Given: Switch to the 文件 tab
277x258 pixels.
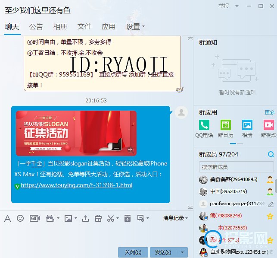Looking at the screenshot, I should [84, 27].
